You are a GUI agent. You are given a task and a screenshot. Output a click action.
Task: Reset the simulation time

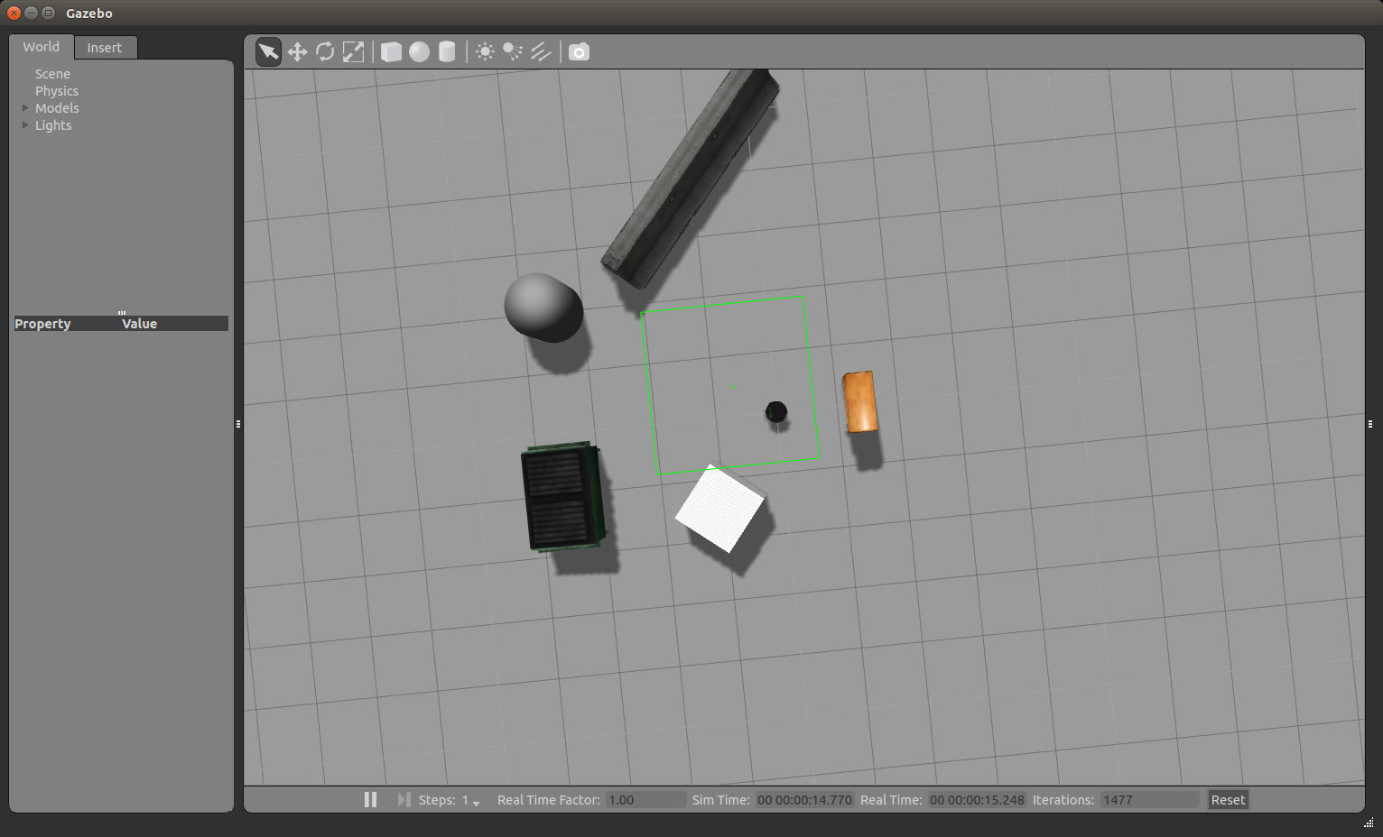pyautogui.click(x=1228, y=800)
